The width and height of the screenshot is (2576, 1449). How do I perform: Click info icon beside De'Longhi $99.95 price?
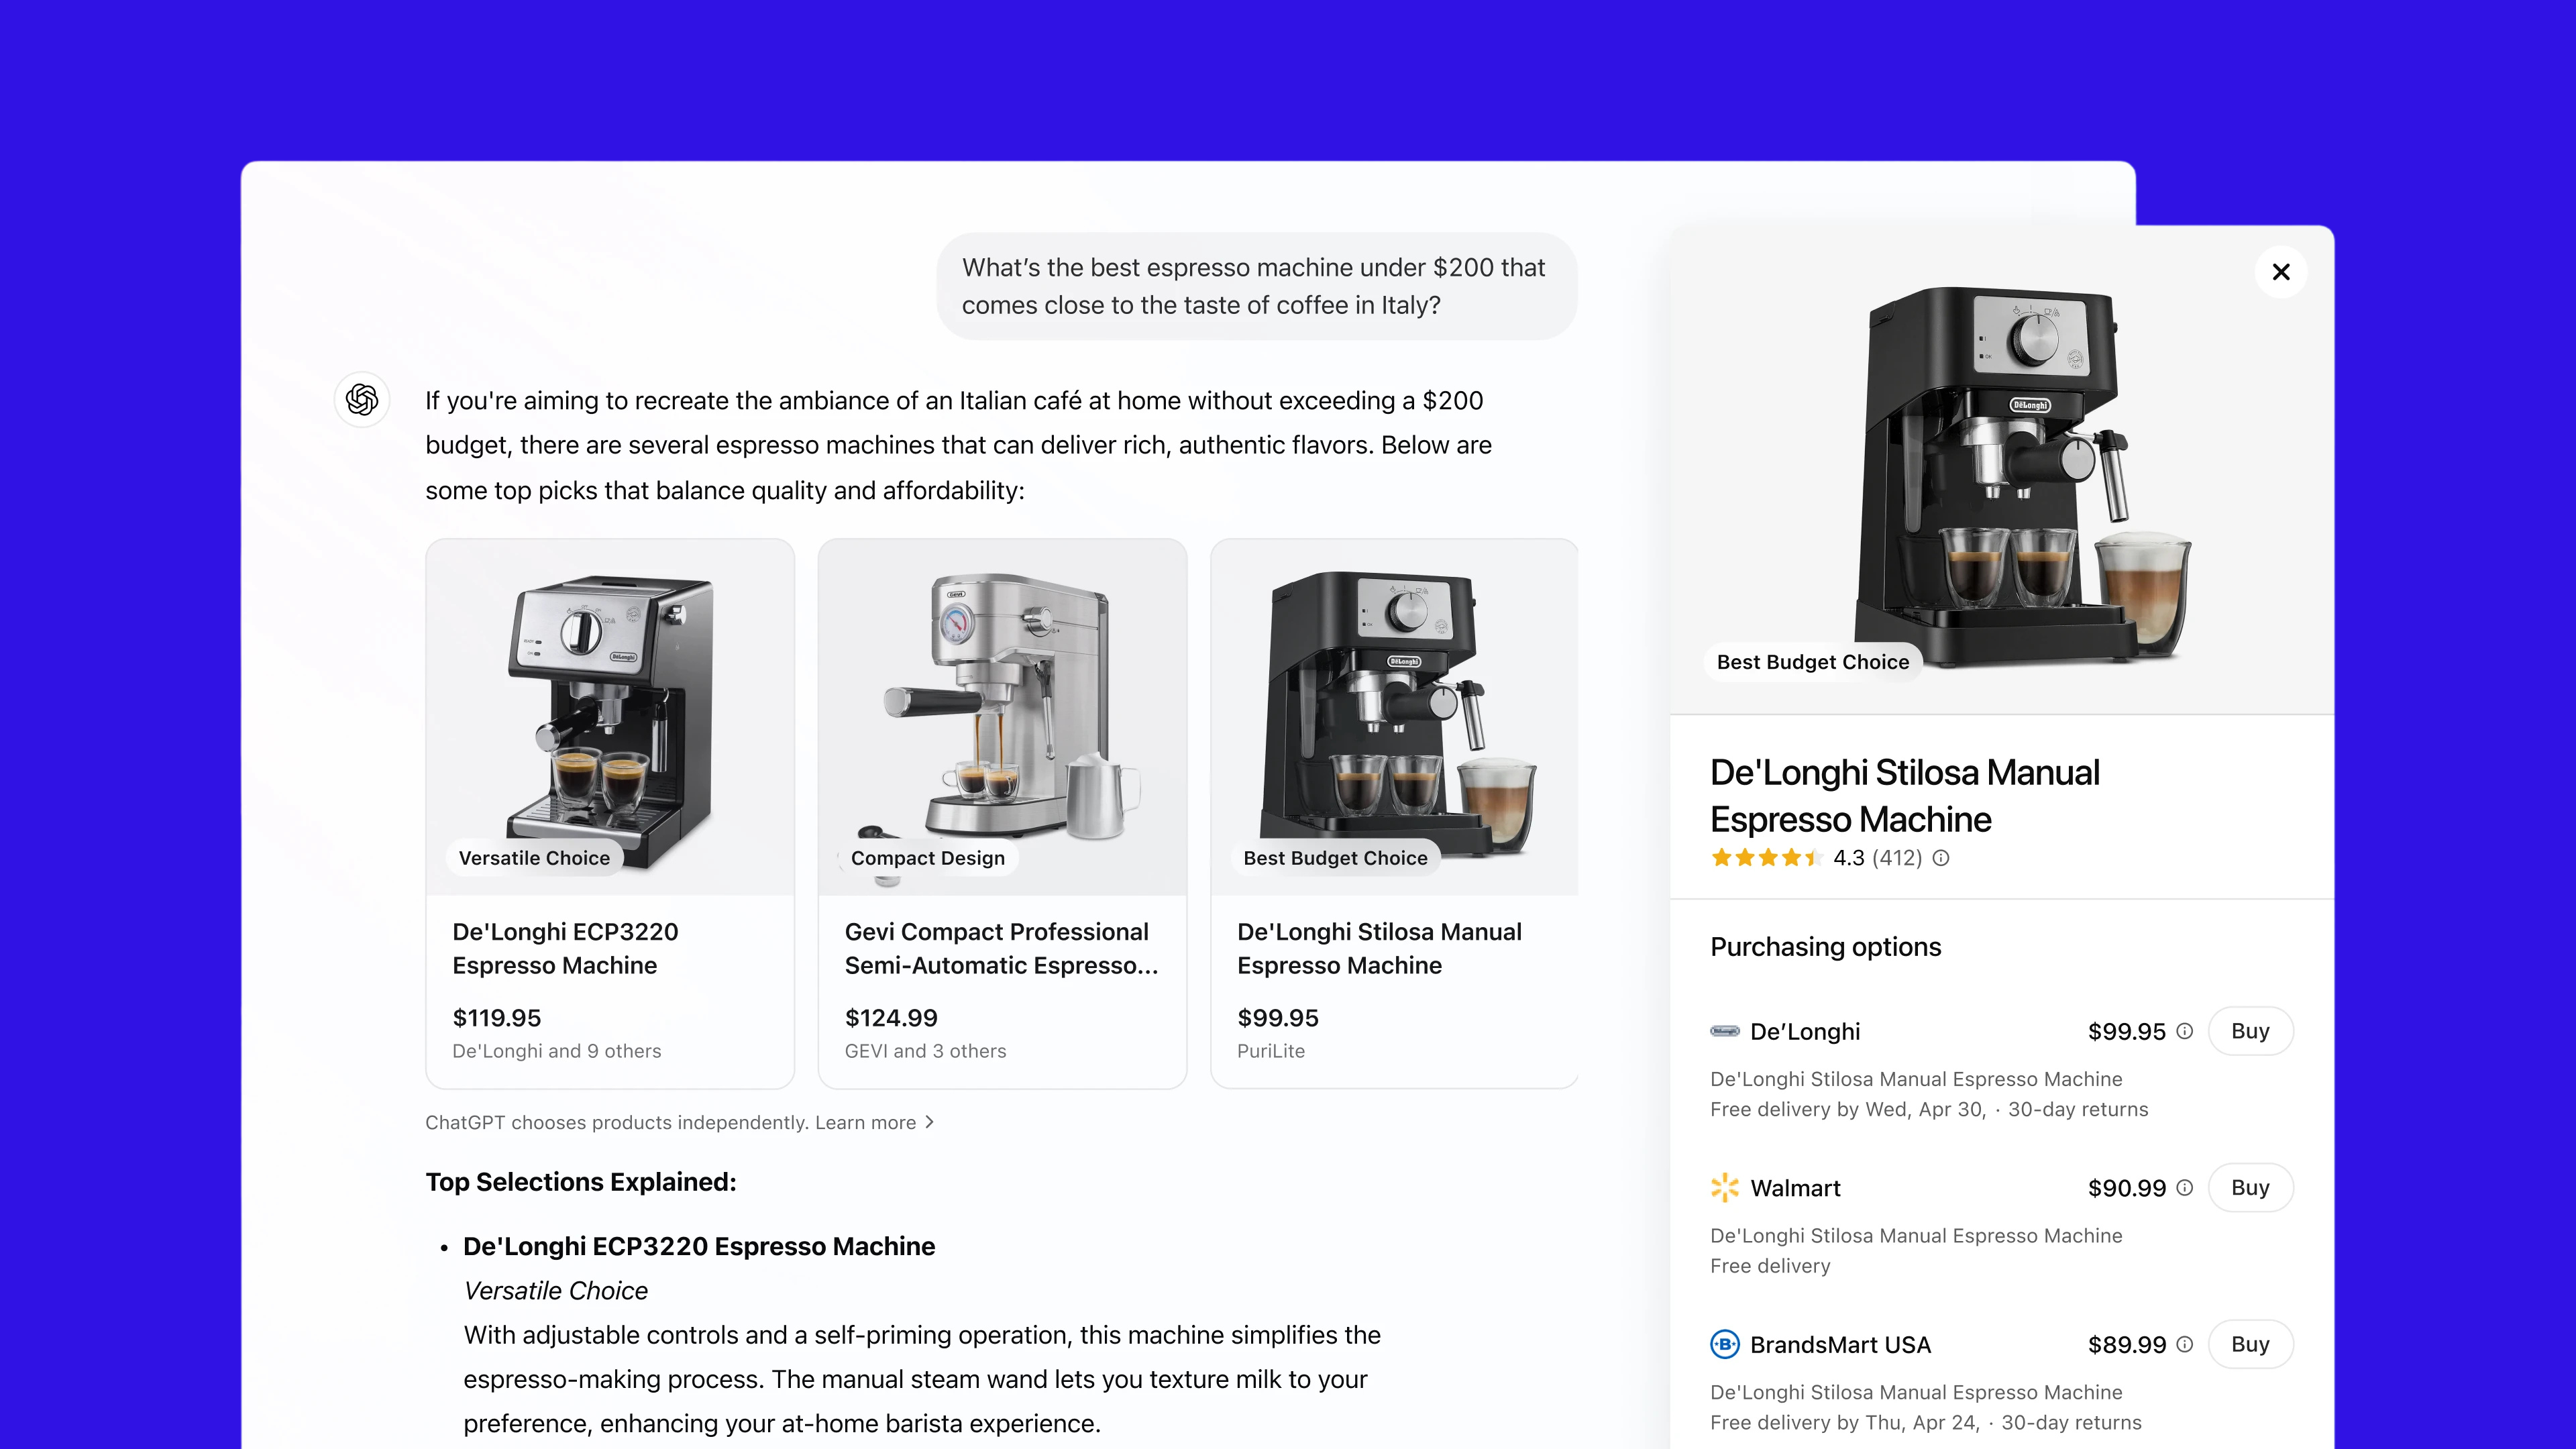(x=2185, y=1031)
